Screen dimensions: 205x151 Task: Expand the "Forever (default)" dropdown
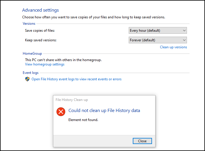(158, 40)
